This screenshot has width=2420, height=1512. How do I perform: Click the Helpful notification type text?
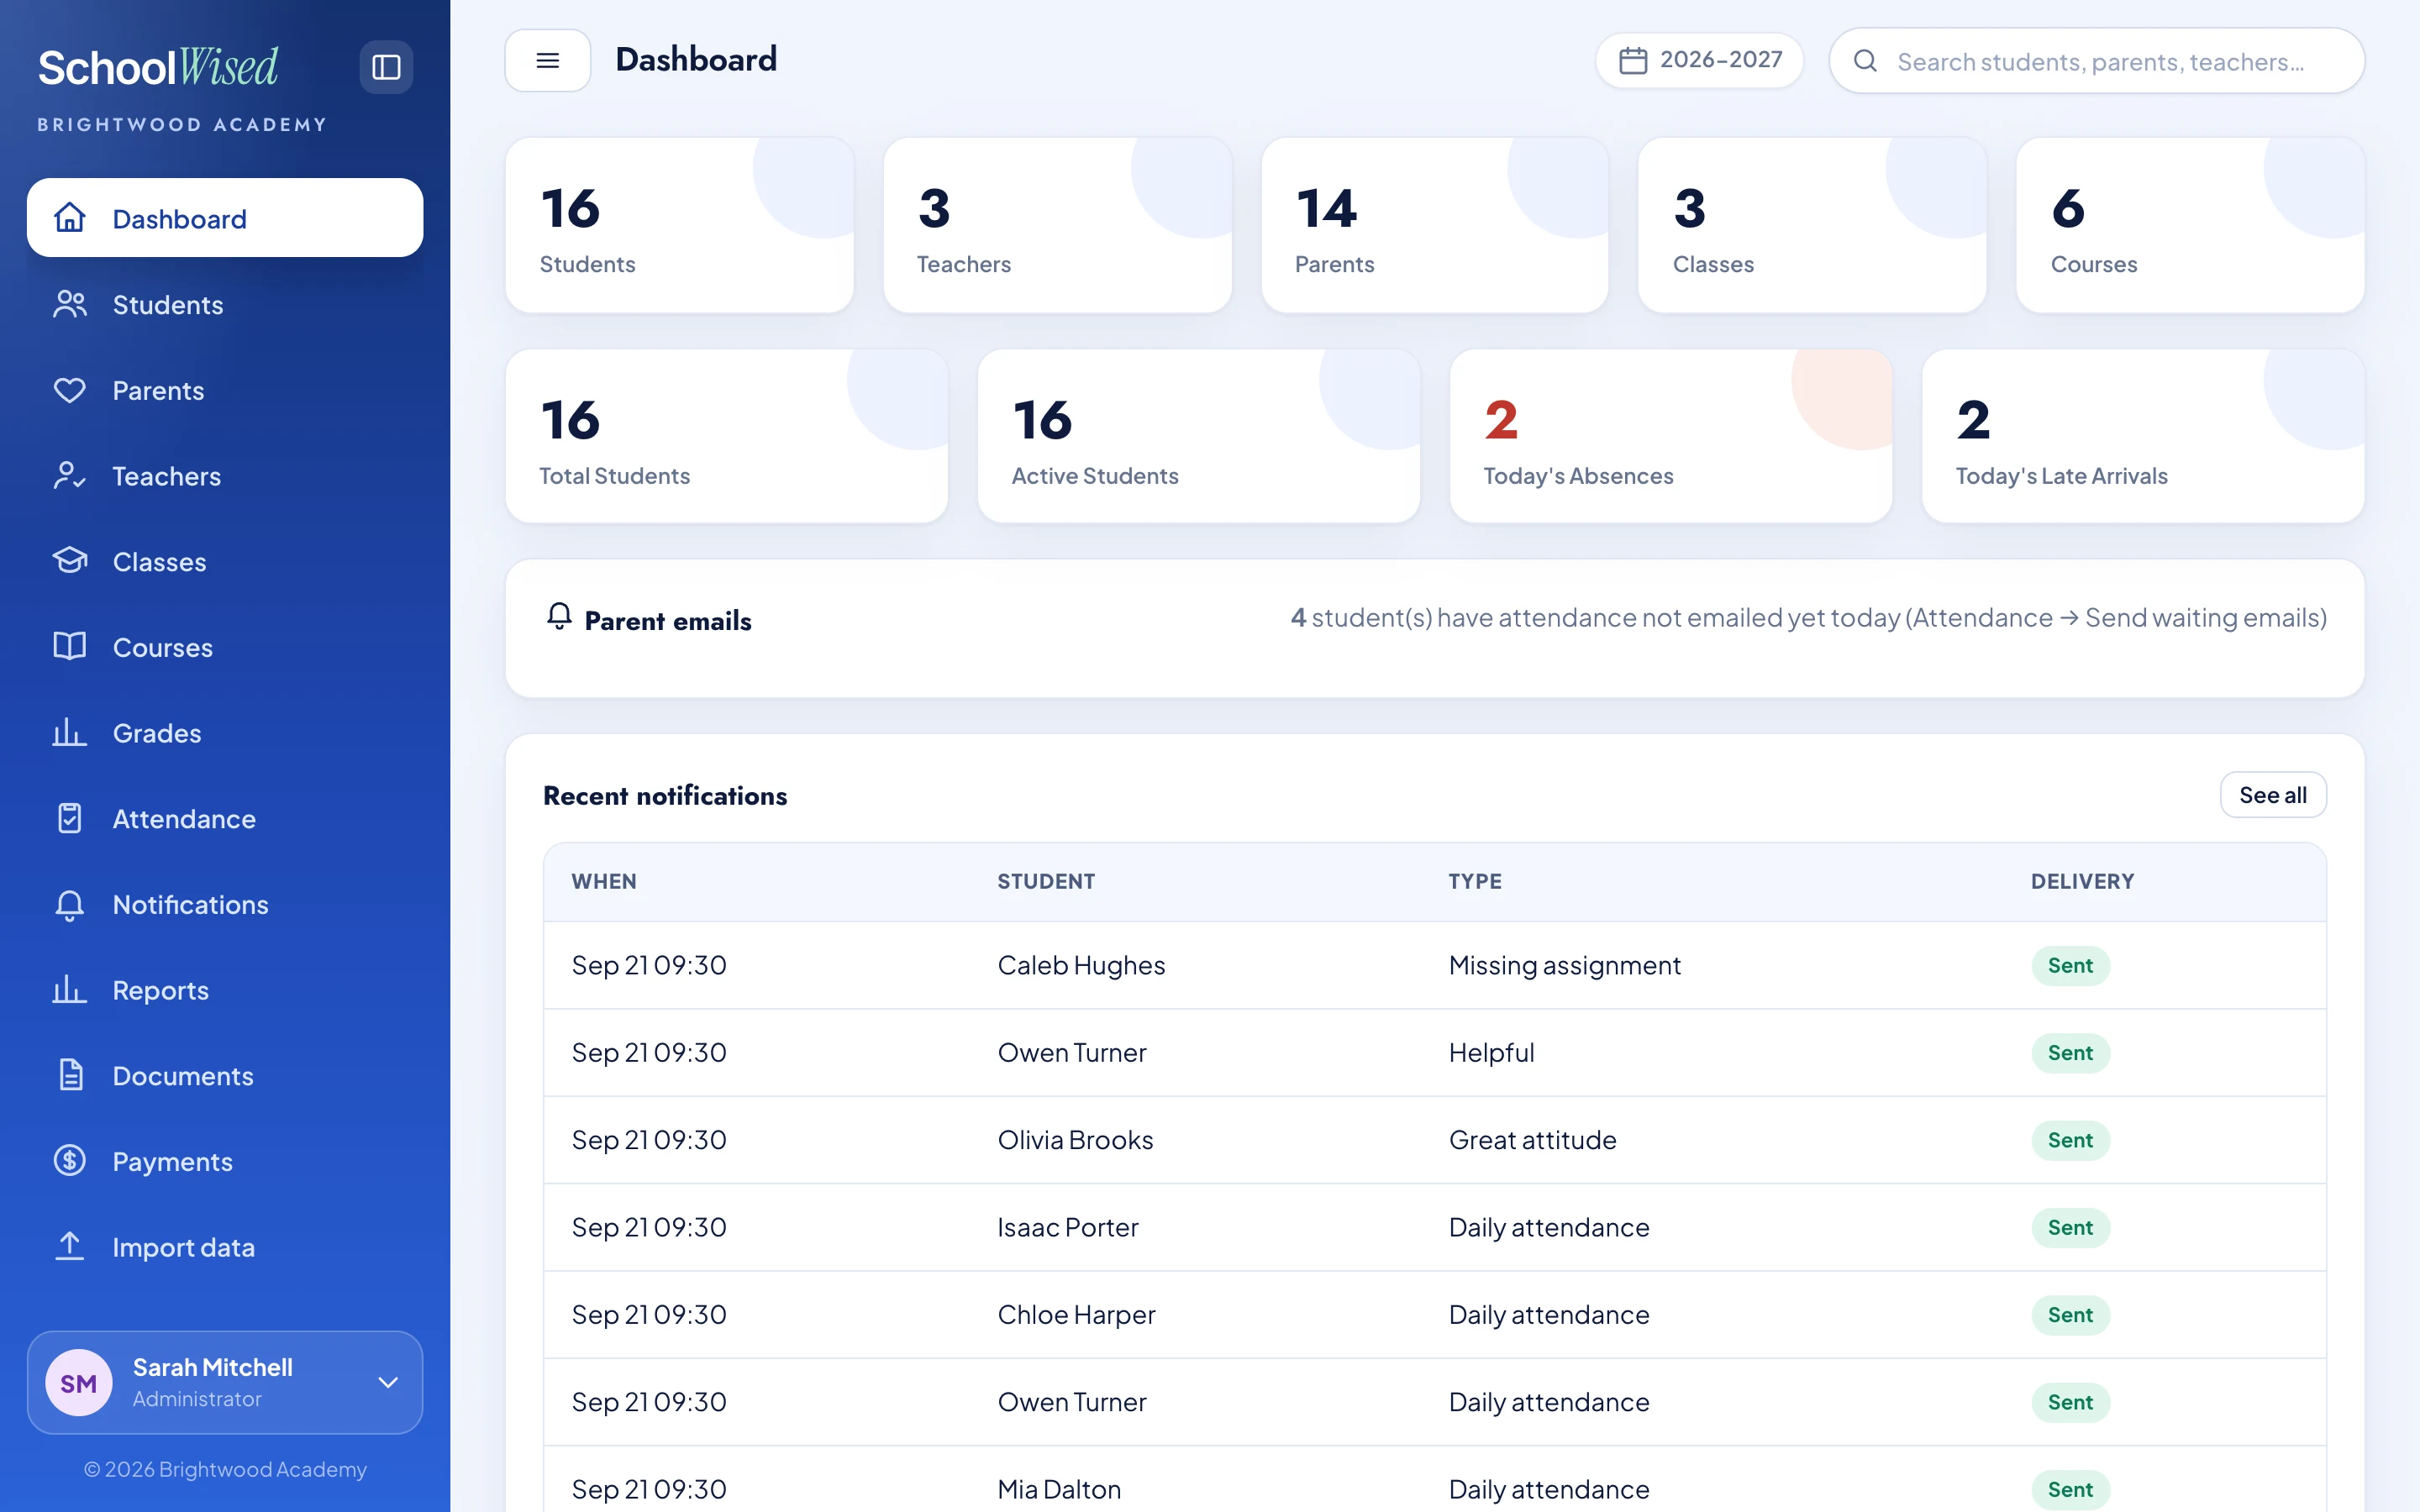1491,1052
